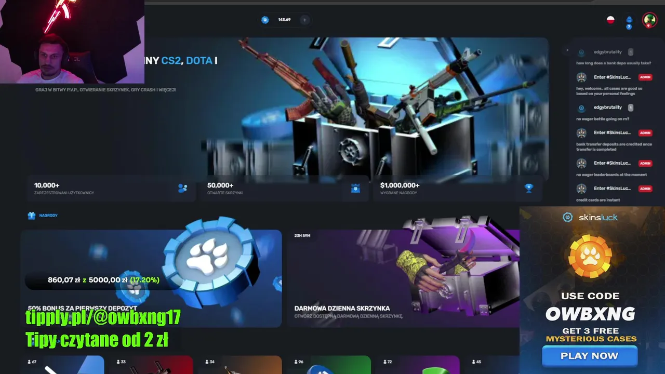665x374 pixels.
Task: Click the coin icon beside the 143.69 balance
Action: pos(265,20)
